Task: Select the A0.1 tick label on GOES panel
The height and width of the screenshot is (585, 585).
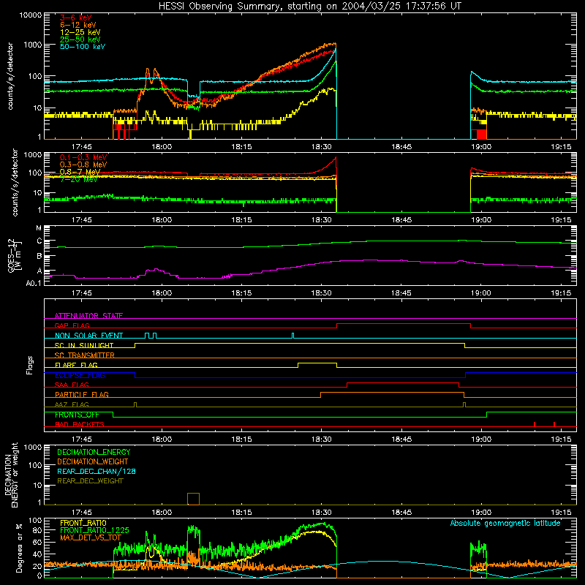Action: click(x=34, y=284)
